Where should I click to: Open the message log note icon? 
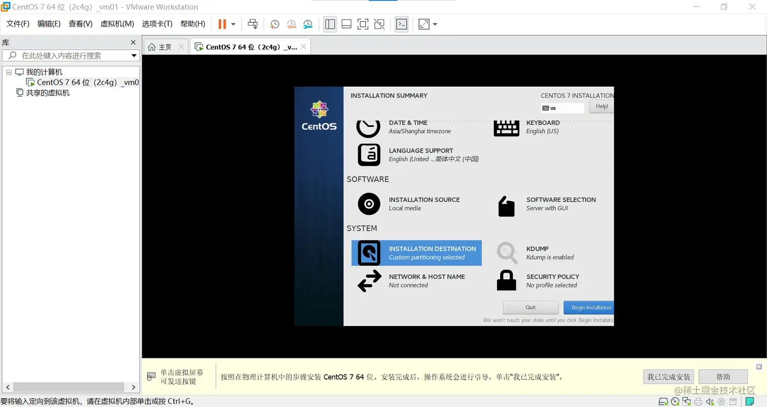pos(750,401)
